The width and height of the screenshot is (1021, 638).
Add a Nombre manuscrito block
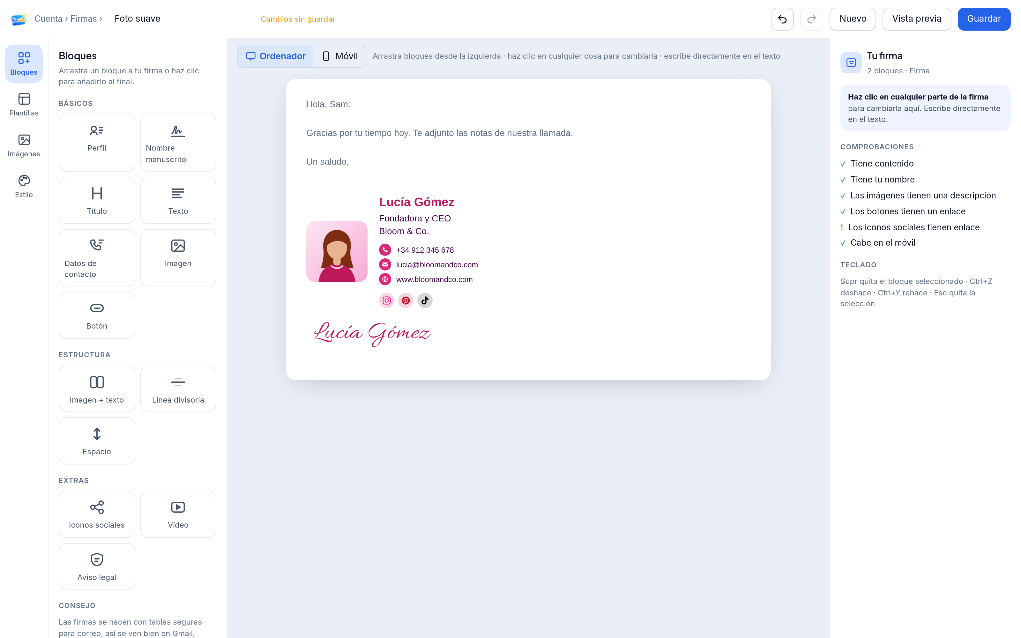tap(178, 142)
